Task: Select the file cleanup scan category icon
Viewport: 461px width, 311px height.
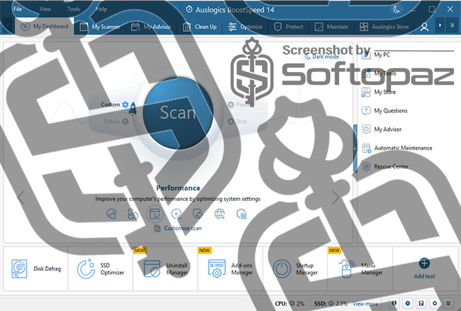Action: [133, 214]
